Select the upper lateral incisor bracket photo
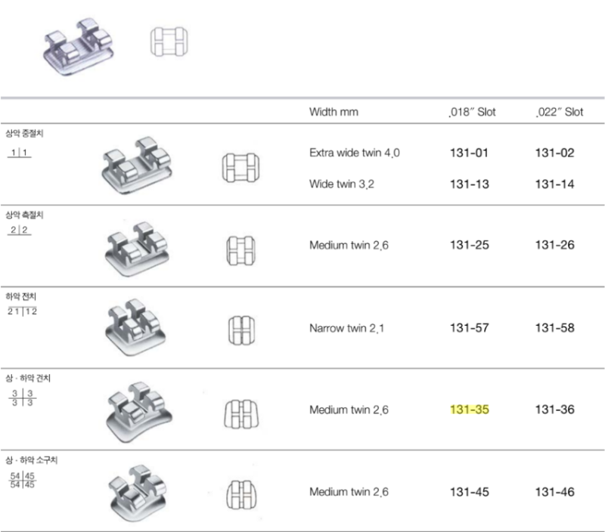The width and height of the screenshot is (605, 532). tap(137, 249)
